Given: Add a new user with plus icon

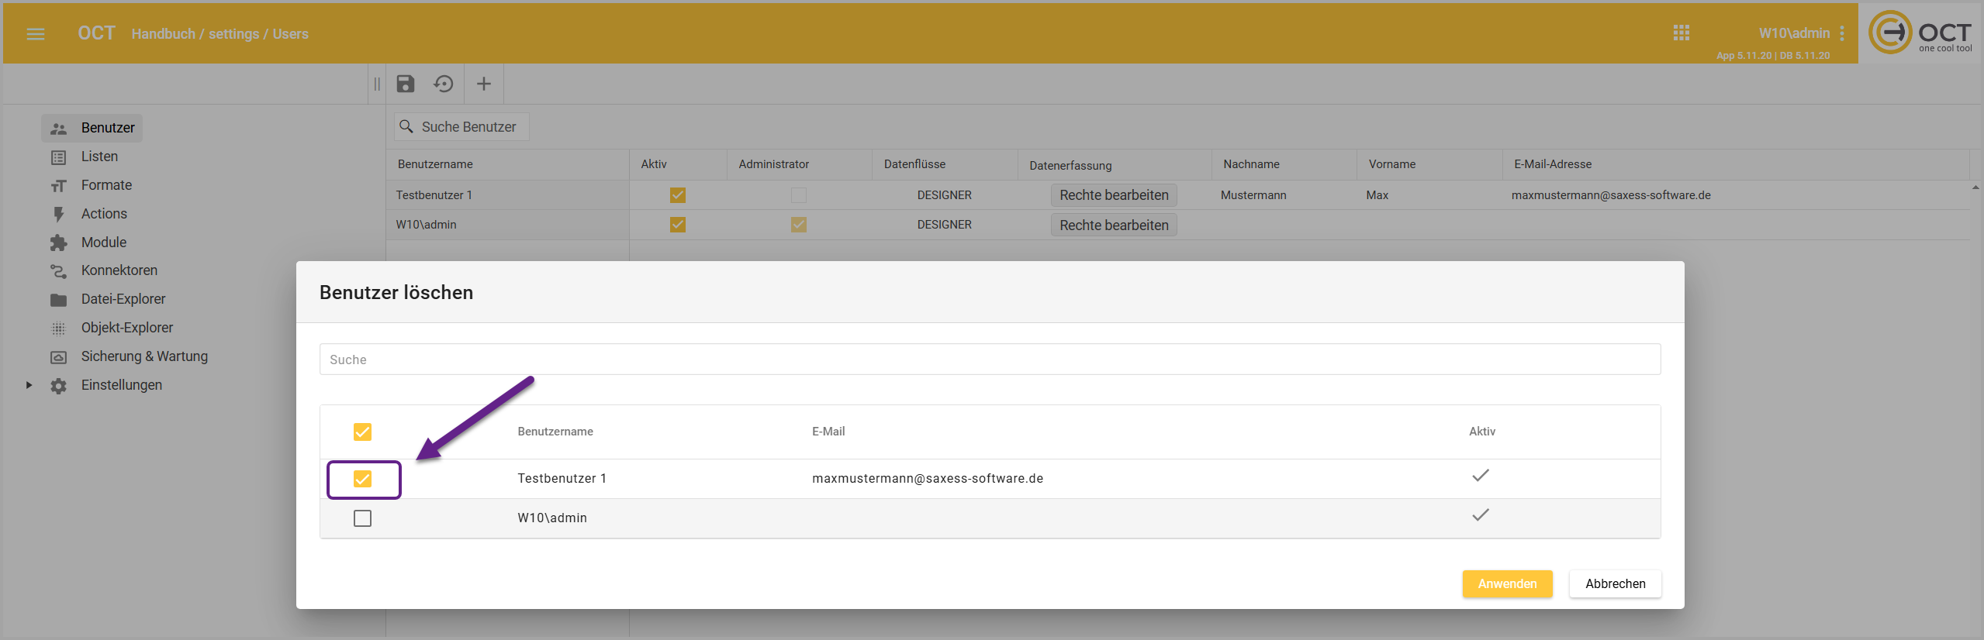Looking at the screenshot, I should (x=484, y=84).
